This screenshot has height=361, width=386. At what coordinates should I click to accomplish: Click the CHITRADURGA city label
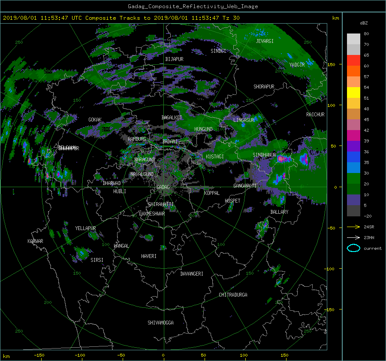tap(233, 295)
